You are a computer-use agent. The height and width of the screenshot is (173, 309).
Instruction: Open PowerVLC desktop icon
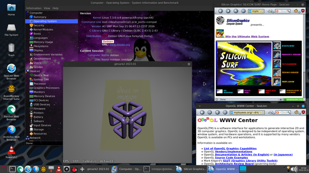pos(11,152)
